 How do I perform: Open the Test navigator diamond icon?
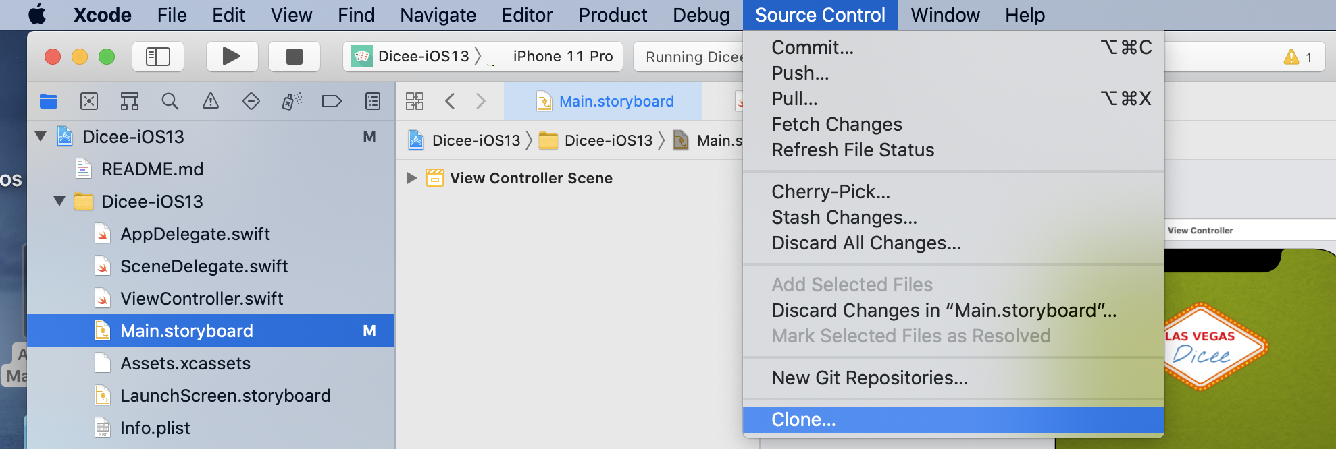coord(251,102)
